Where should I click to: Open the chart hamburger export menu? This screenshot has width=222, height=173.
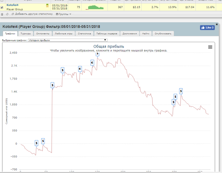pyautogui.click(x=210, y=47)
